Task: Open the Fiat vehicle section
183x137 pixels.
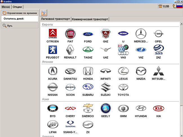Action: pyautogui.click(x=70, y=34)
